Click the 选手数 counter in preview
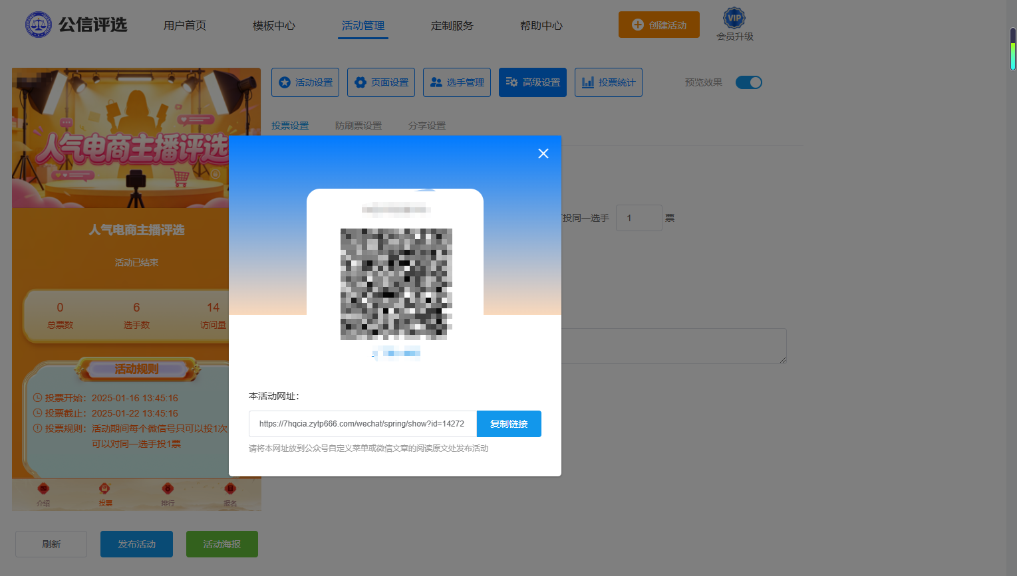 pos(136,316)
